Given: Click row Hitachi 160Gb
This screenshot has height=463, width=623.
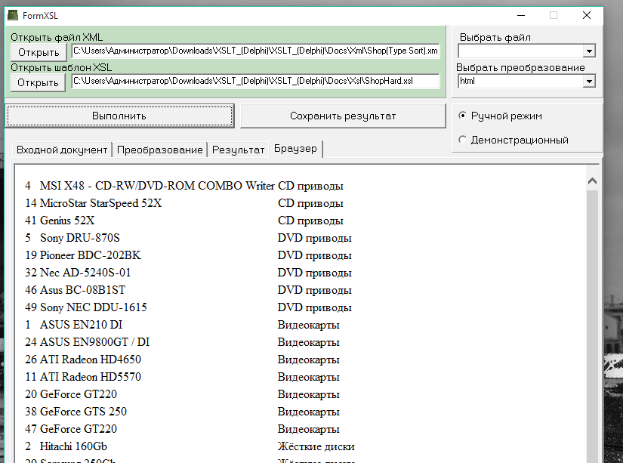Looking at the screenshot, I should pyautogui.click(x=190, y=446).
